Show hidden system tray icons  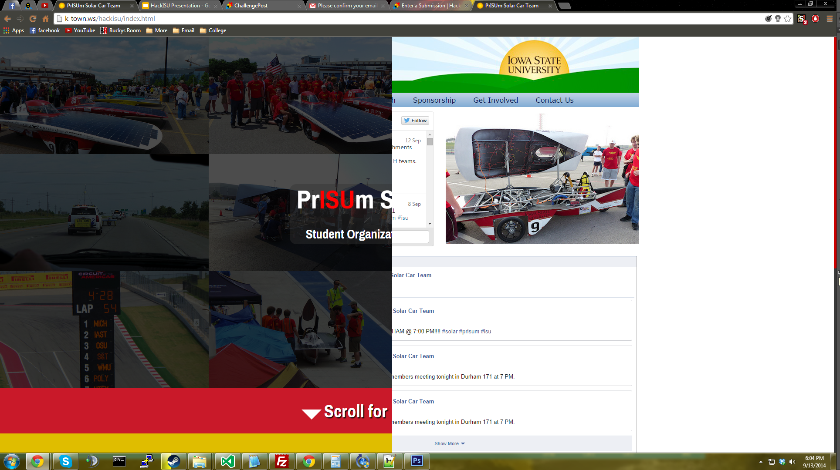pos(761,462)
